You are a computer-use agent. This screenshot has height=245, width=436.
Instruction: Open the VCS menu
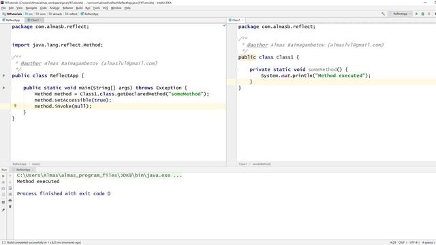tap(105, 8)
